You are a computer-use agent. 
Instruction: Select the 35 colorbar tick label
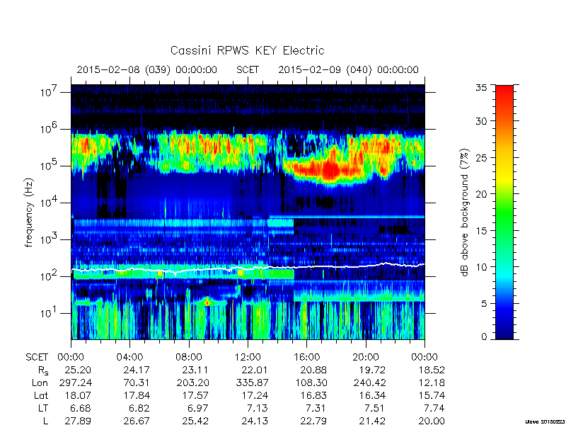482,87
